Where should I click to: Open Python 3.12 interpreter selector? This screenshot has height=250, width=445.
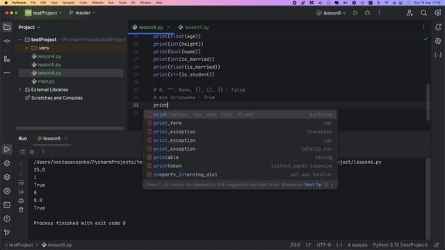(x=400, y=245)
